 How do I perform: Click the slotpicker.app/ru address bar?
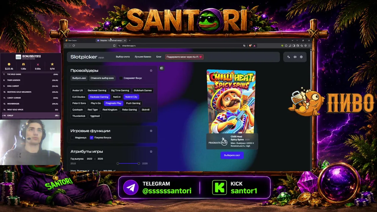pos(180,46)
